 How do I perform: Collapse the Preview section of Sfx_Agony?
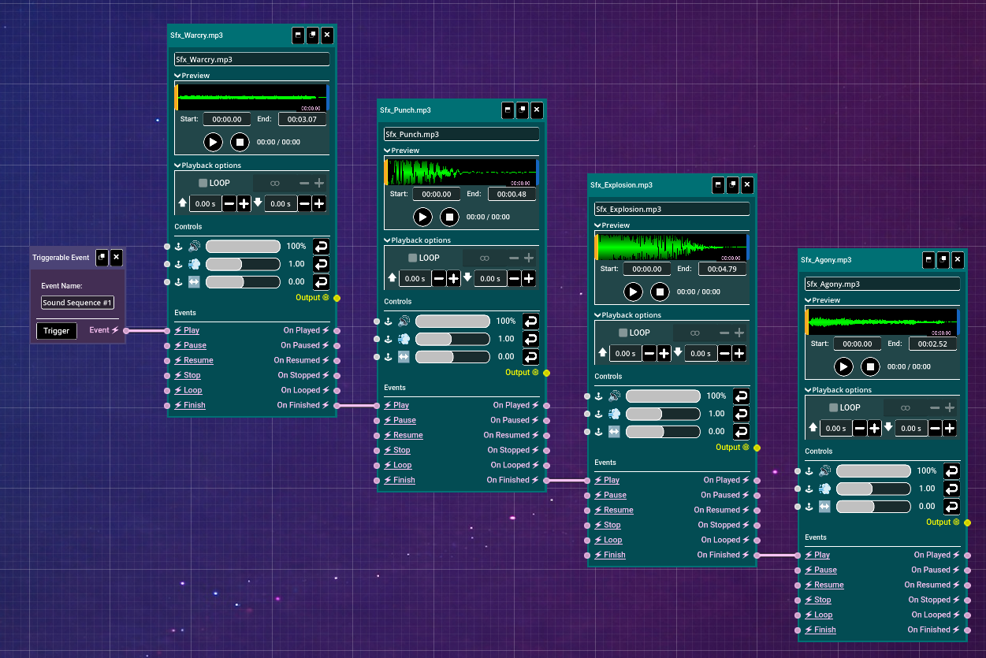coord(808,300)
